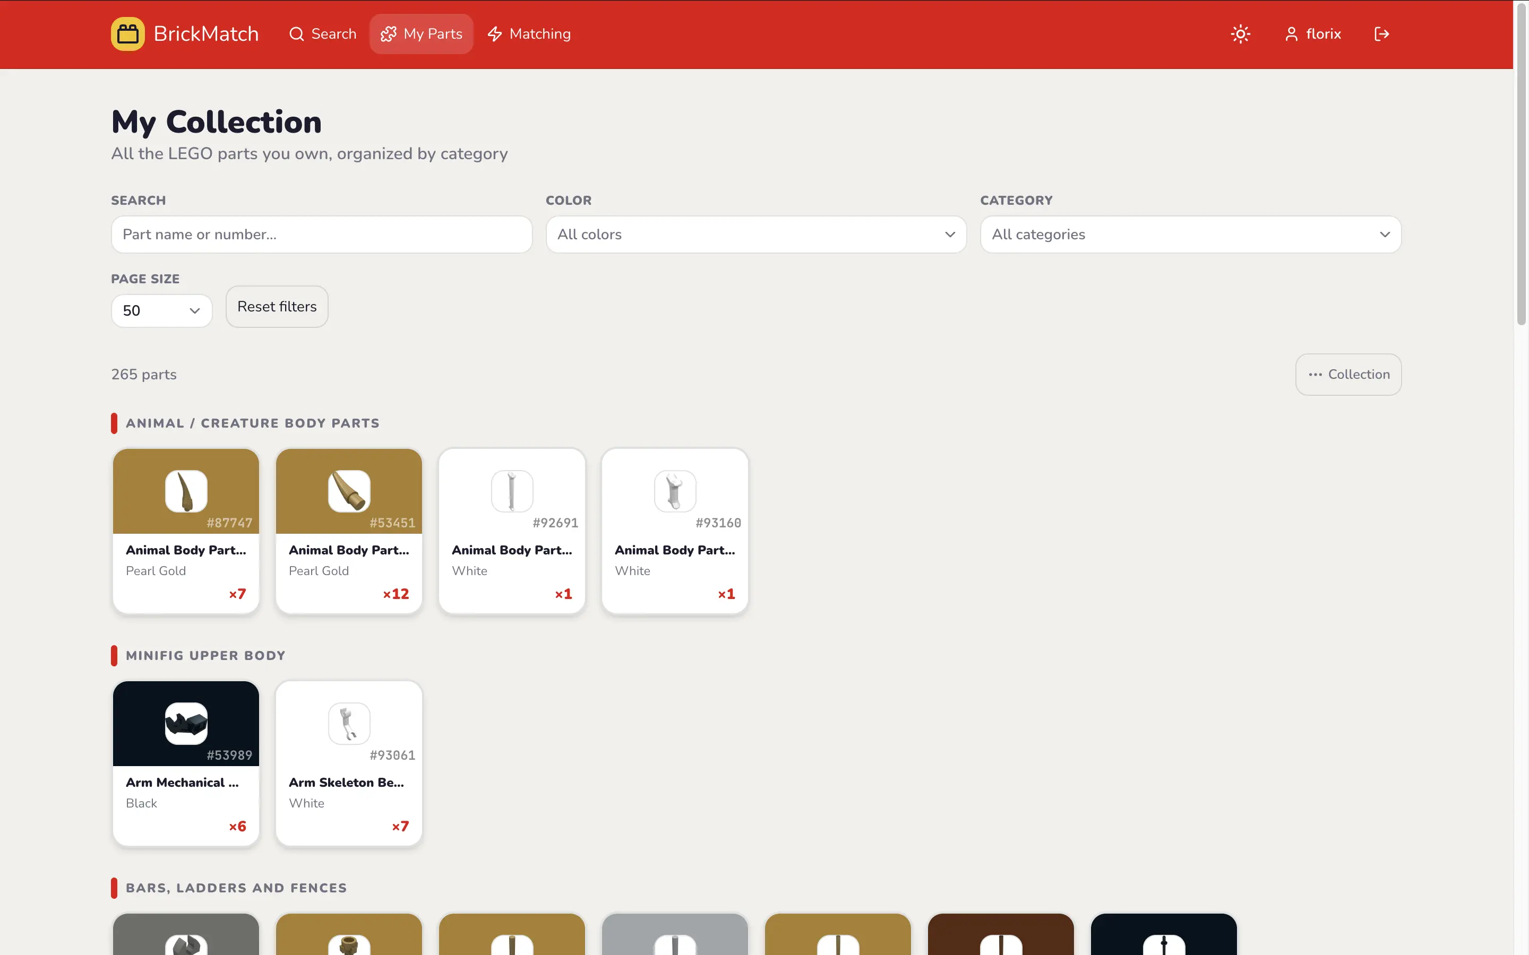The width and height of the screenshot is (1529, 955).
Task: Open the All colors dropdown
Action: (x=757, y=235)
